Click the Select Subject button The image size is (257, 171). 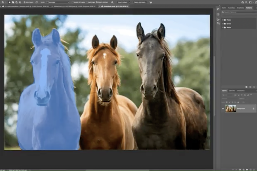click(x=123, y=2)
